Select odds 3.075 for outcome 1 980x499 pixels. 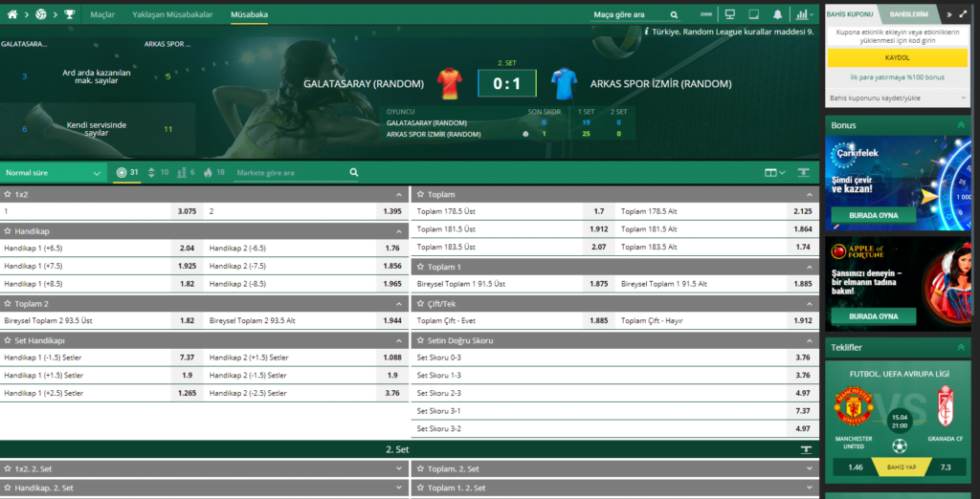[187, 211]
